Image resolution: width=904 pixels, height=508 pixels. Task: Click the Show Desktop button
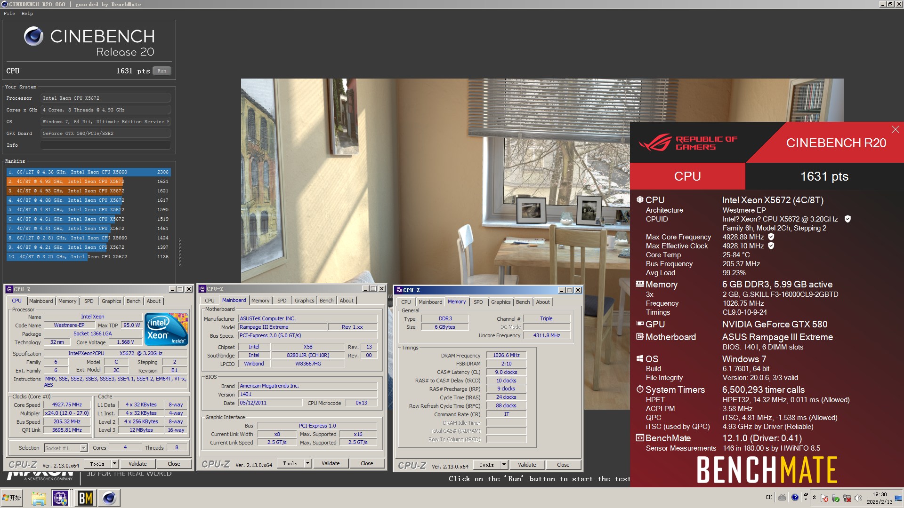tap(898, 498)
